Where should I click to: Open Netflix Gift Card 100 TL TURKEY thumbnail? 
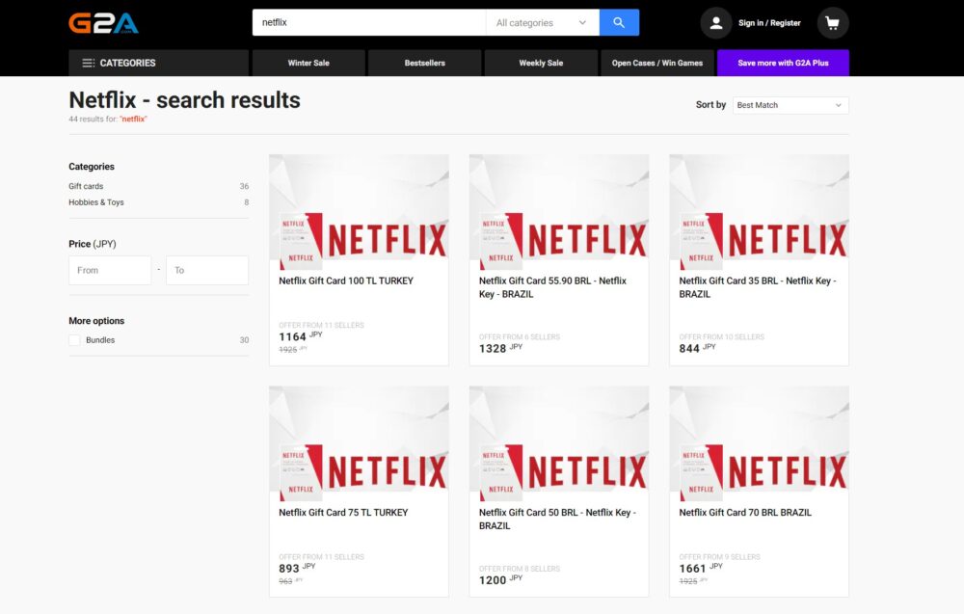click(359, 213)
